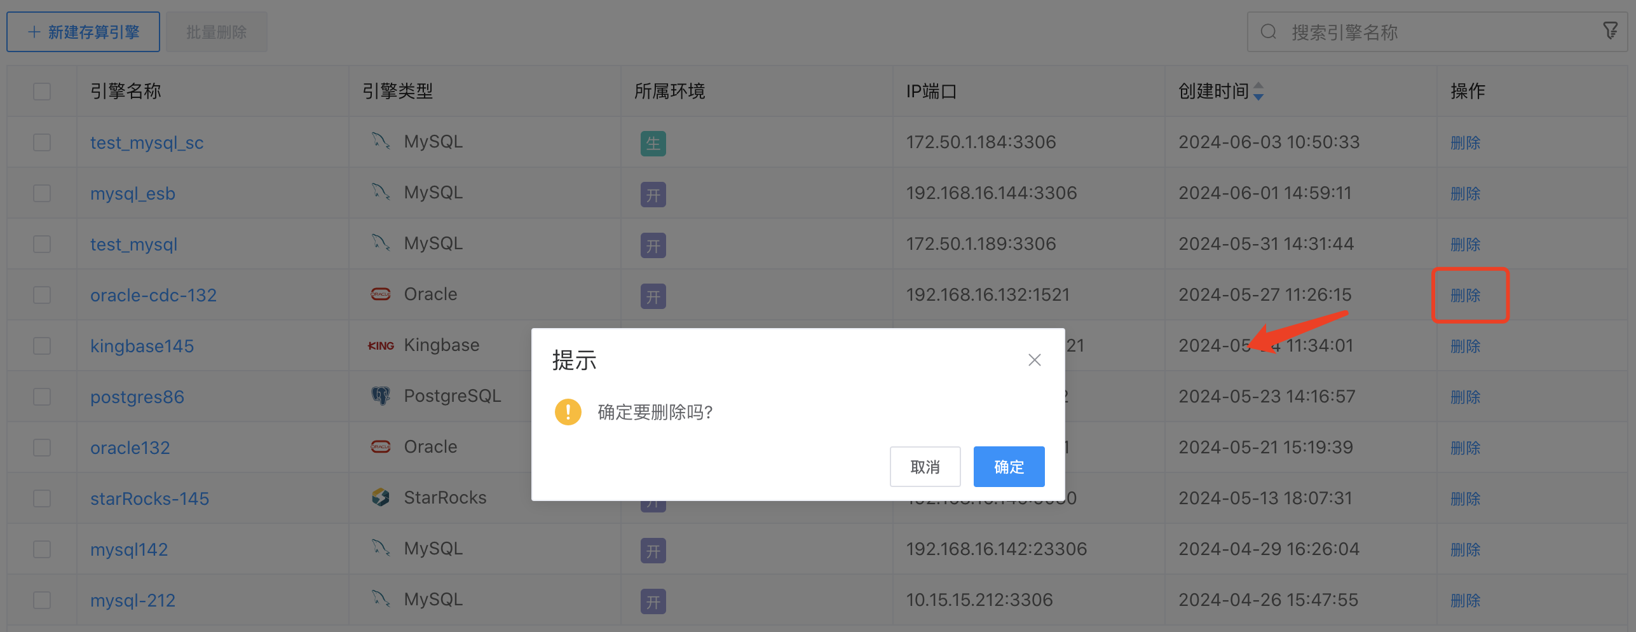Click inside the 搜索引擎名称 search field
This screenshot has height=632, width=1636.
1367,31
